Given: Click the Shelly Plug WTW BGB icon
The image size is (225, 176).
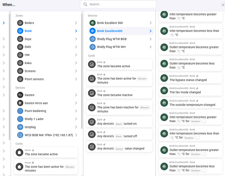Looking at the screenshot, I should click(92, 39).
